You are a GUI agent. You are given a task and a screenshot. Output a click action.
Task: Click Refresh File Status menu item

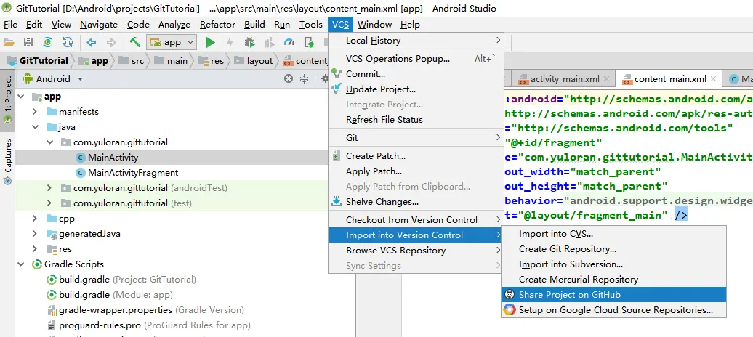point(416,120)
